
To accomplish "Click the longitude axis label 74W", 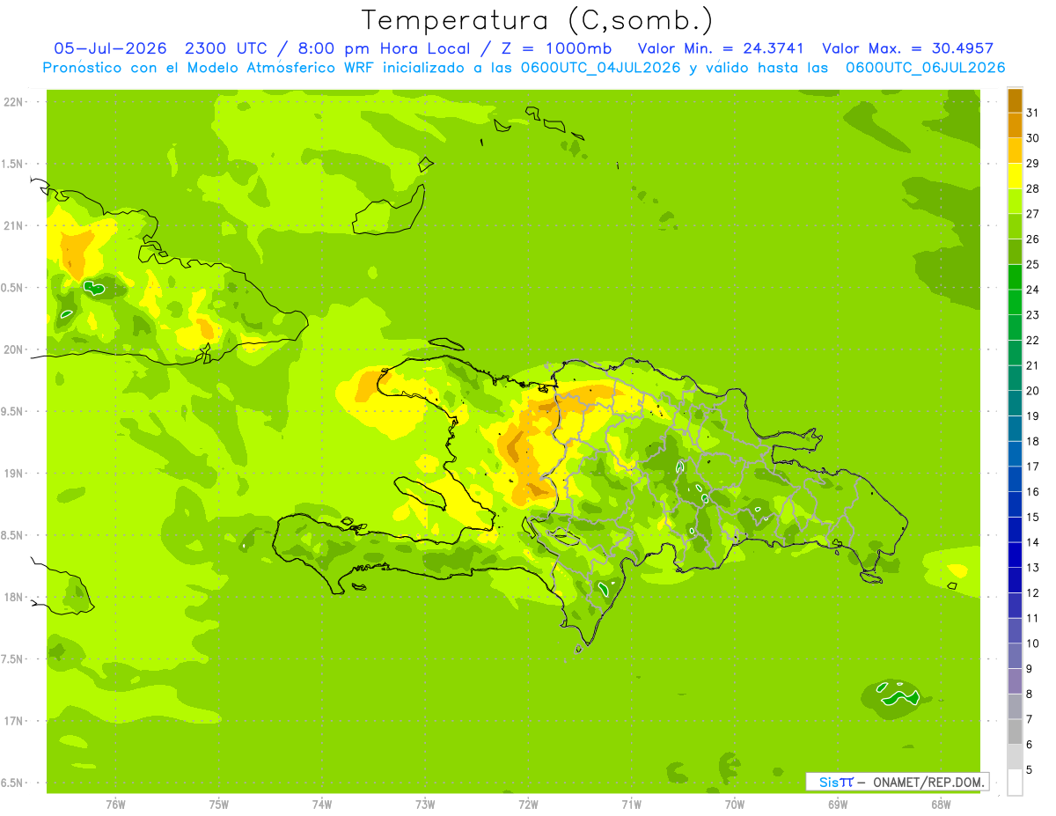I will pos(322,804).
